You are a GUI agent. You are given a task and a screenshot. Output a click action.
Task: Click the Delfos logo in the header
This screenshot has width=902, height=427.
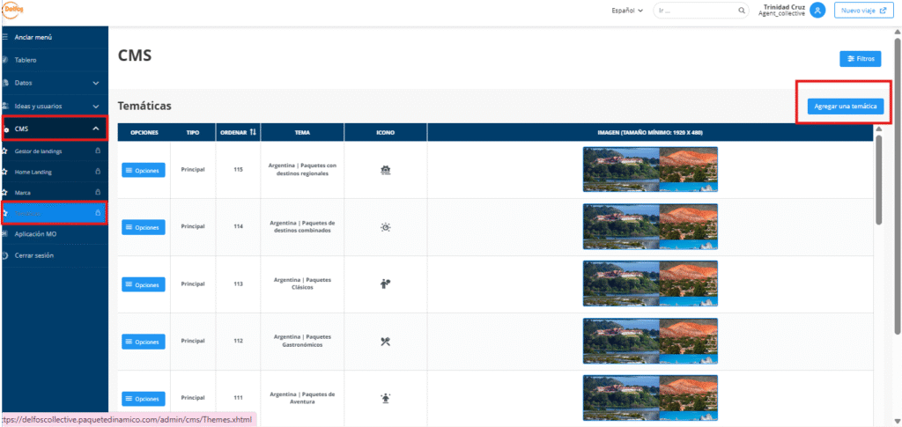pyautogui.click(x=12, y=10)
